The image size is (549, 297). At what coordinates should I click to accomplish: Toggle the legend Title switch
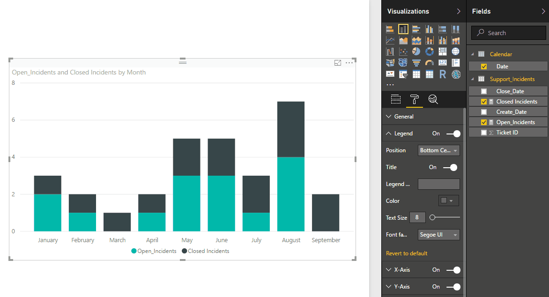pos(450,167)
